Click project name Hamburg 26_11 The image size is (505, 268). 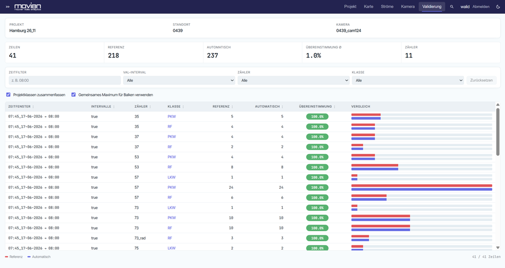coord(23,31)
